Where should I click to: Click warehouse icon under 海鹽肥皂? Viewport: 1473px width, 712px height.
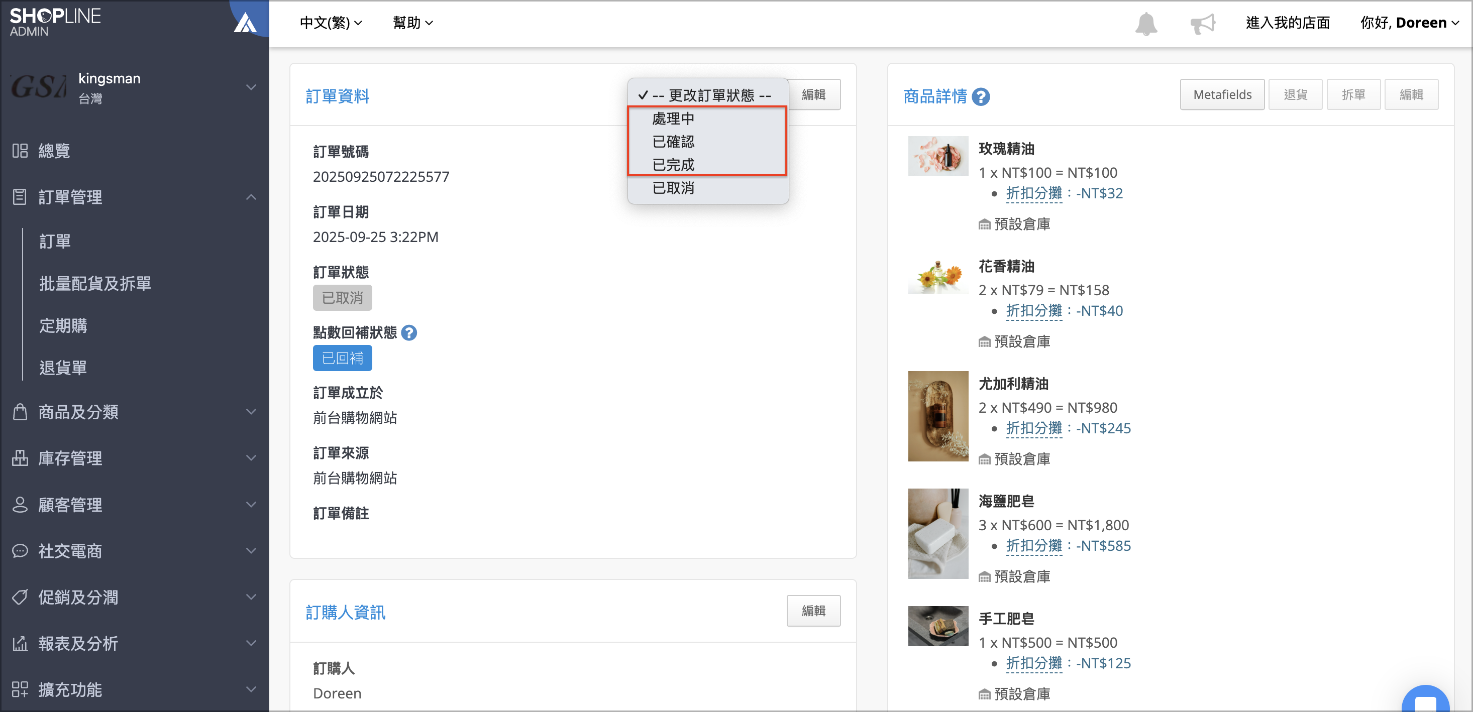[x=984, y=577]
